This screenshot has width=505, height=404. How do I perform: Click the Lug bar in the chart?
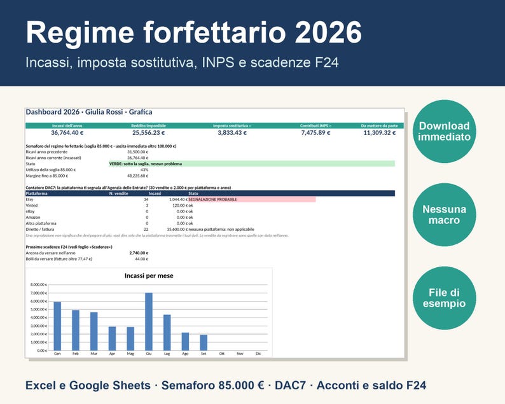coord(167,333)
